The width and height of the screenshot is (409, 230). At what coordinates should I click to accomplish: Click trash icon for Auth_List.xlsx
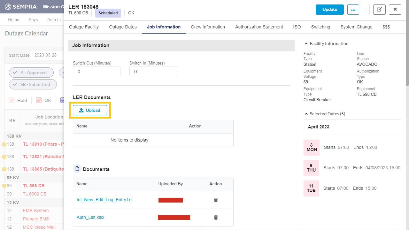tap(216, 218)
